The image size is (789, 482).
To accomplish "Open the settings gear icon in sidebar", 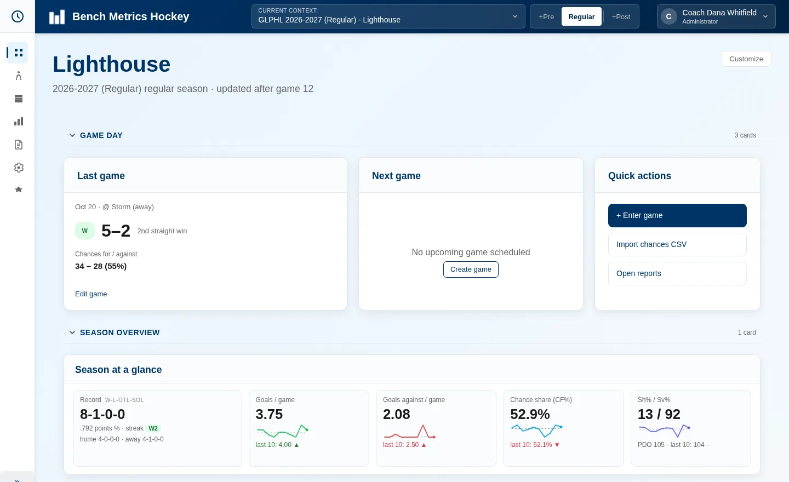I will click(x=19, y=168).
